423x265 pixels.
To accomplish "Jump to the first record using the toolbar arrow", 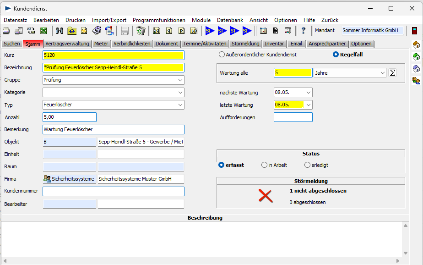I will click(157, 31).
